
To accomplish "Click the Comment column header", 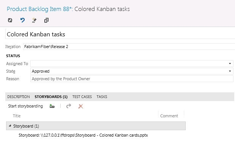I will click(x=169, y=116).
